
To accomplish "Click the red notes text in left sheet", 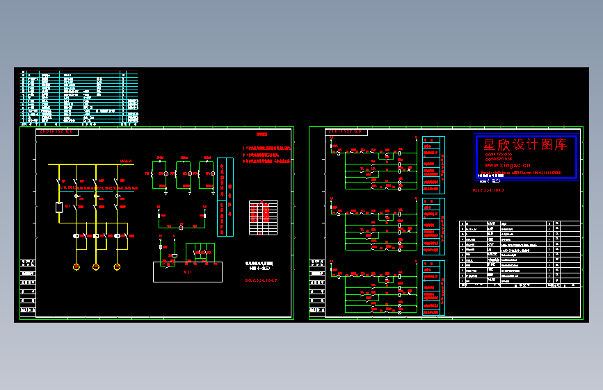I will click(266, 154).
